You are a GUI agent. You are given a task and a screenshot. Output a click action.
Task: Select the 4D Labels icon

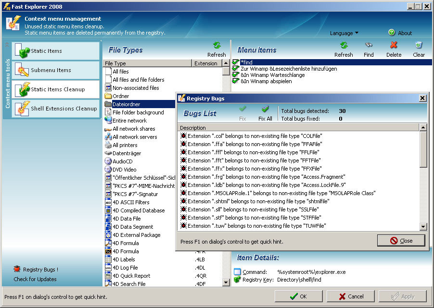(108, 259)
